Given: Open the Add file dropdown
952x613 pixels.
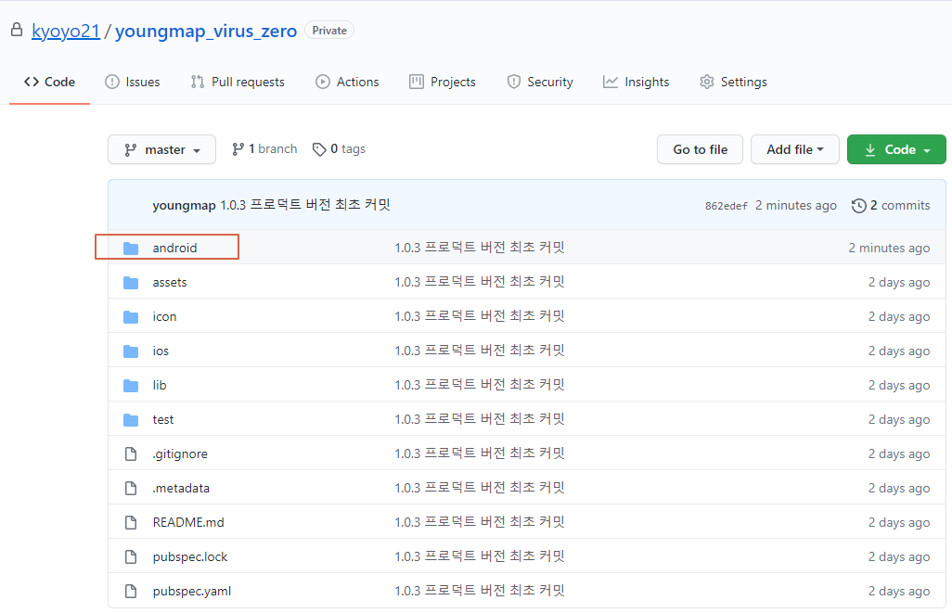Looking at the screenshot, I should (x=795, y=149).
